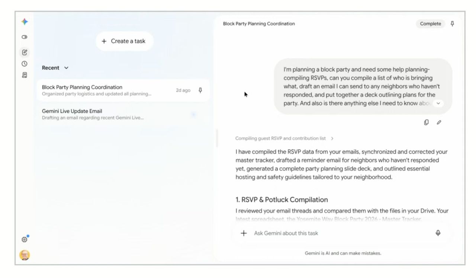Select Block Party Planning Coordination task
This screenshot has width=476, height=278.
123,90
